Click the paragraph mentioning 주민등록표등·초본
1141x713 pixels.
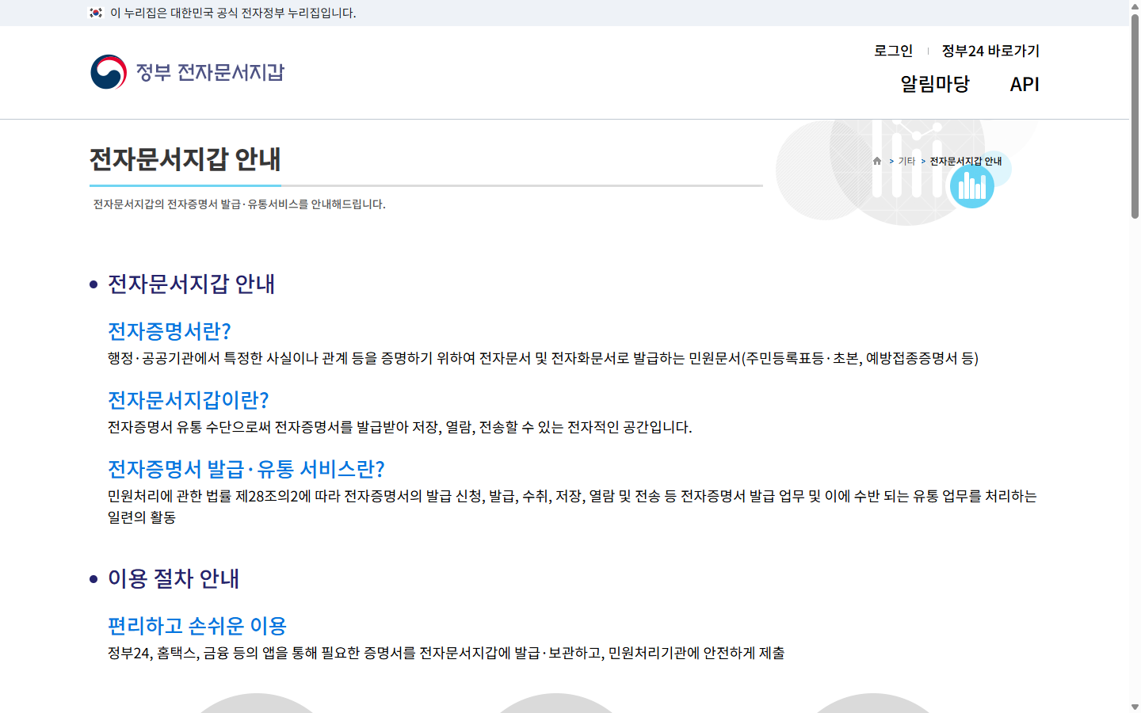(x=543, y=358)
